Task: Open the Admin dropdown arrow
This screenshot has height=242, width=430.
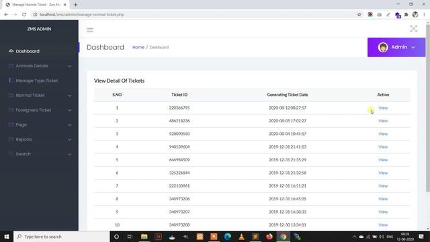Action: pyautogui.click(x=413, y=48)
